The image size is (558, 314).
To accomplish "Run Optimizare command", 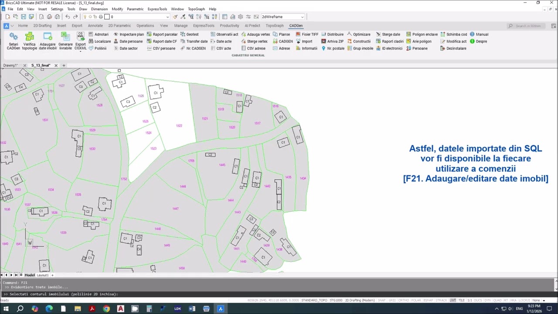I will click(x=359, y=34).
